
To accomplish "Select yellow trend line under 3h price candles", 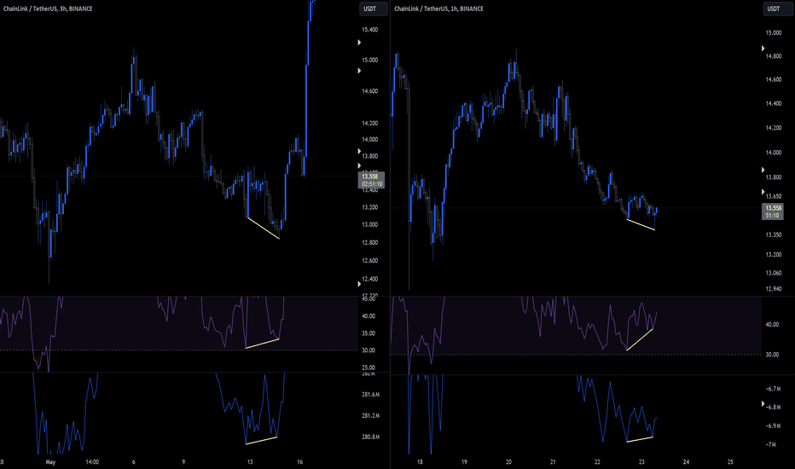I will [x=263, y=228].
